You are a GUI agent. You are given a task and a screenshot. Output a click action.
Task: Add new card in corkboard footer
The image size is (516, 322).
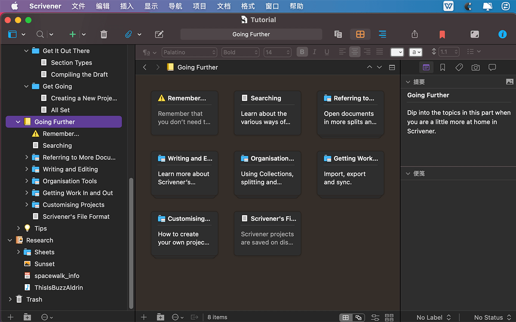144,317
